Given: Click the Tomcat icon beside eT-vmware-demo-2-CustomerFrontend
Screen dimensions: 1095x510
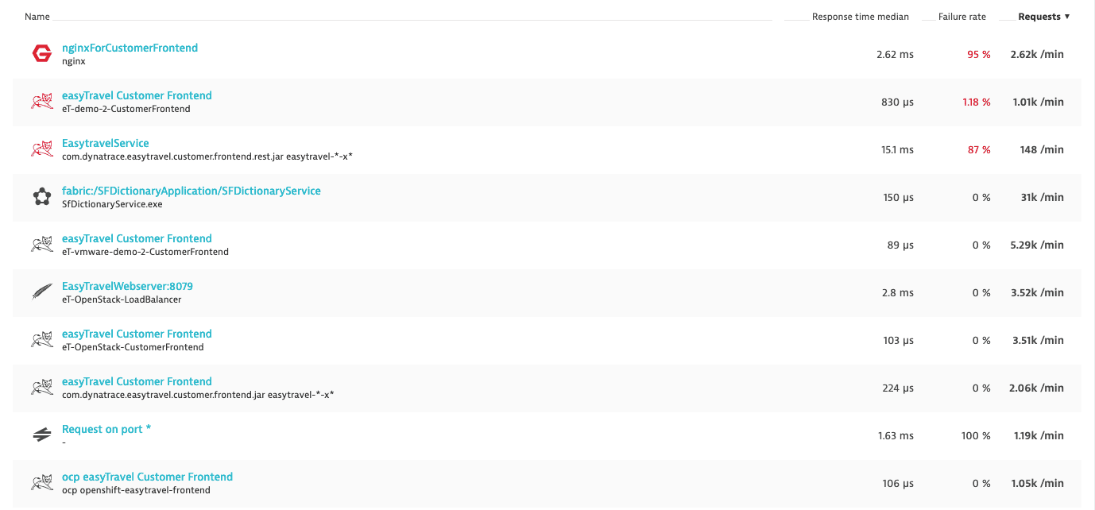Looking at the screenshot, I should pyautogui.click(x=41, y=245).
